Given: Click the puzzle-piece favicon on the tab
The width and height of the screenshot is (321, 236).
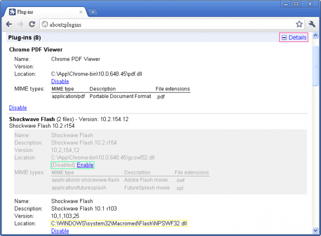Looking at the screenshot, I should pos(12,12).
